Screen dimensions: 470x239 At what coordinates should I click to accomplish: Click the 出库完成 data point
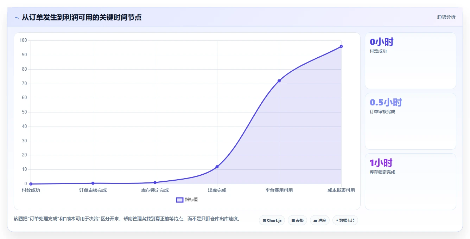[x=217, y=167]
